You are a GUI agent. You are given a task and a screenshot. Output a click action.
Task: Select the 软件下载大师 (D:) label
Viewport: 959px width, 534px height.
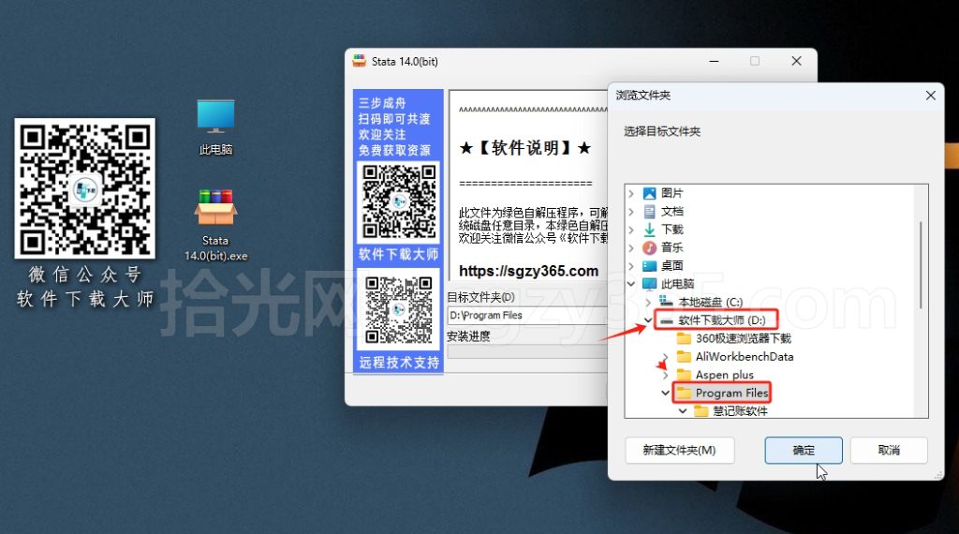click(x=722, y=319)
